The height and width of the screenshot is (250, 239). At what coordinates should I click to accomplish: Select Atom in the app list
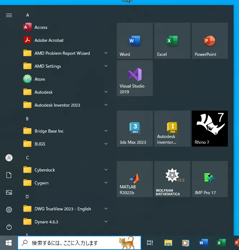tap(40, 79)
